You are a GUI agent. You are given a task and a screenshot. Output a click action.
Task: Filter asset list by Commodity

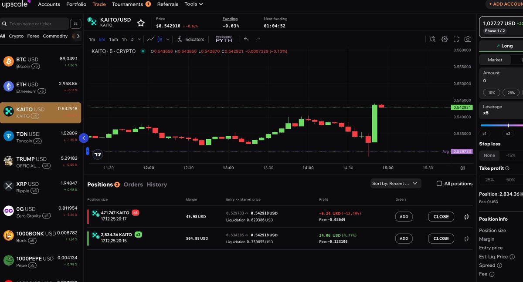55,36
